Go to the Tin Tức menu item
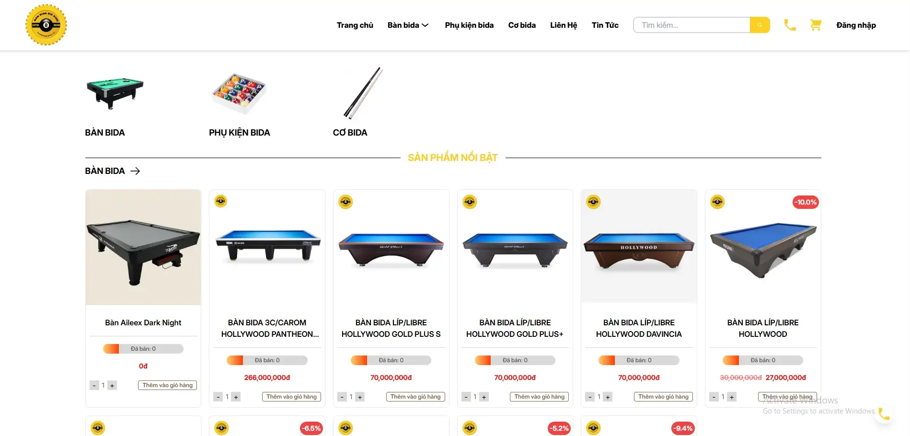Screen dimensions: 910x436 605,25
